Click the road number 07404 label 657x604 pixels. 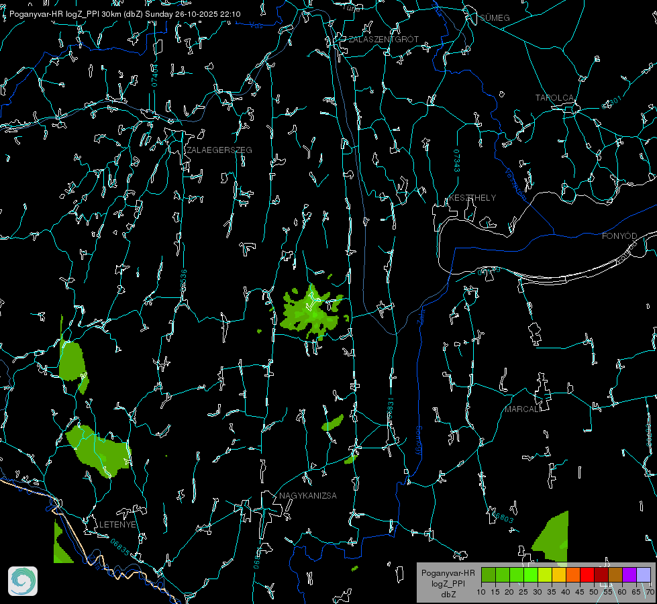(x=154, y=75)
